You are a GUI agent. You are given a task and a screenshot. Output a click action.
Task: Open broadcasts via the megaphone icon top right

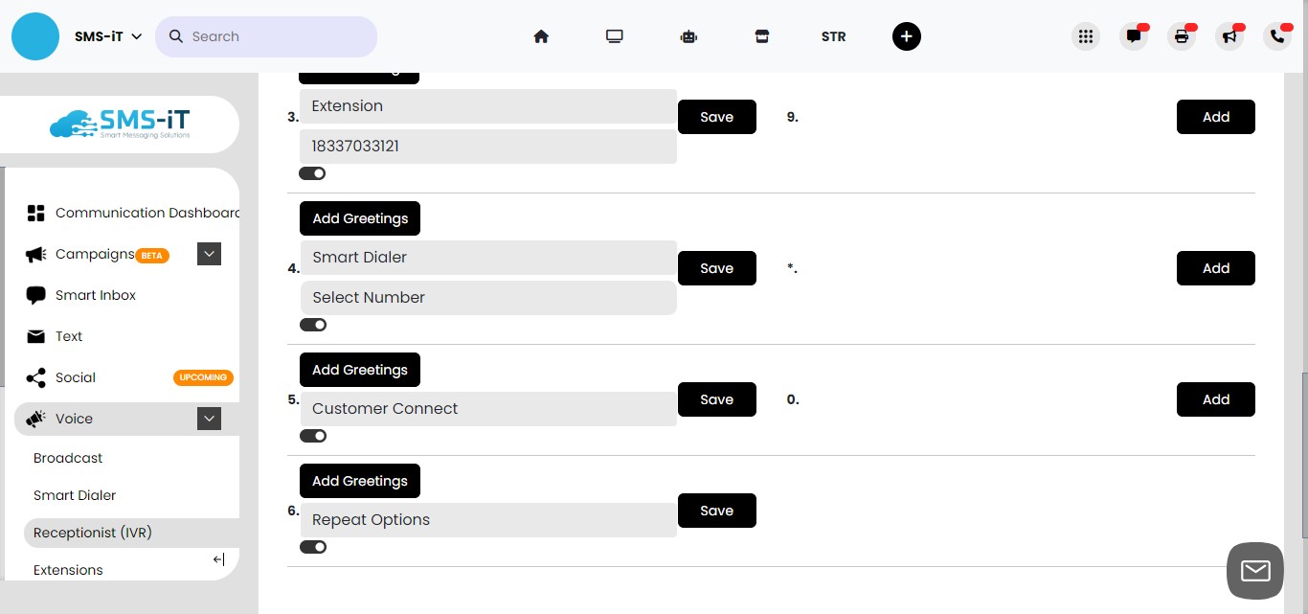point(1229,36)
